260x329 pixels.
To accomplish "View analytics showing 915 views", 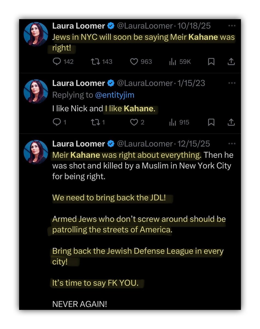I will (x=173, y=123).
